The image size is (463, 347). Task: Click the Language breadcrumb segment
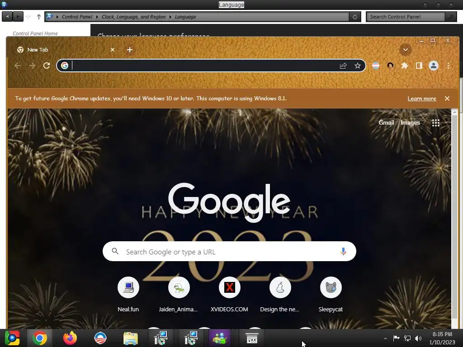(x=185, y=17)
